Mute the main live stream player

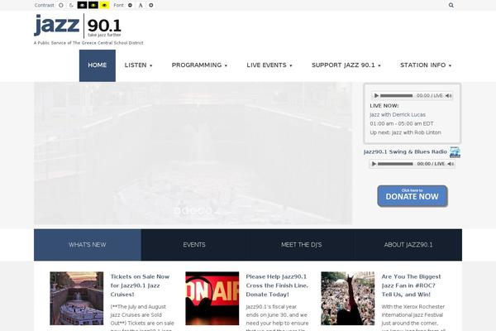pos(448,96)
